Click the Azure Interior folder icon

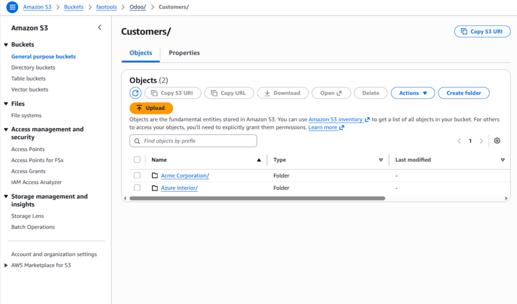(155, 188)
